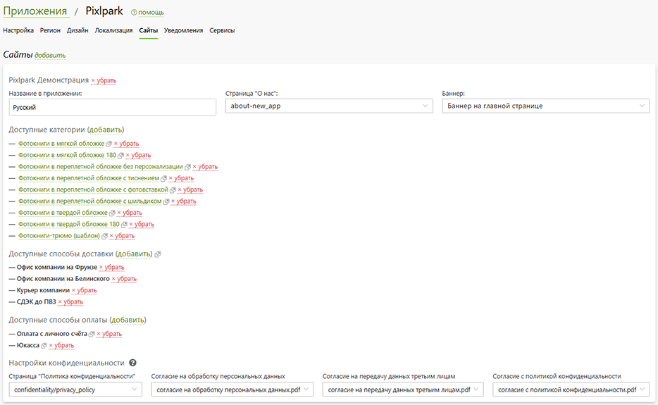Screen dimensions: 658x405
Task: Open external link icon beside Юкасса
Action: click(x=44, y=345)
